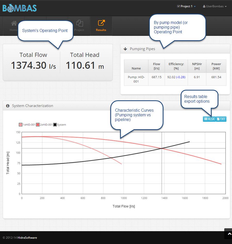Export results as TXT
Image resolution: width=232 pixels, height=244 pixels.
click(x=221, y=119)
